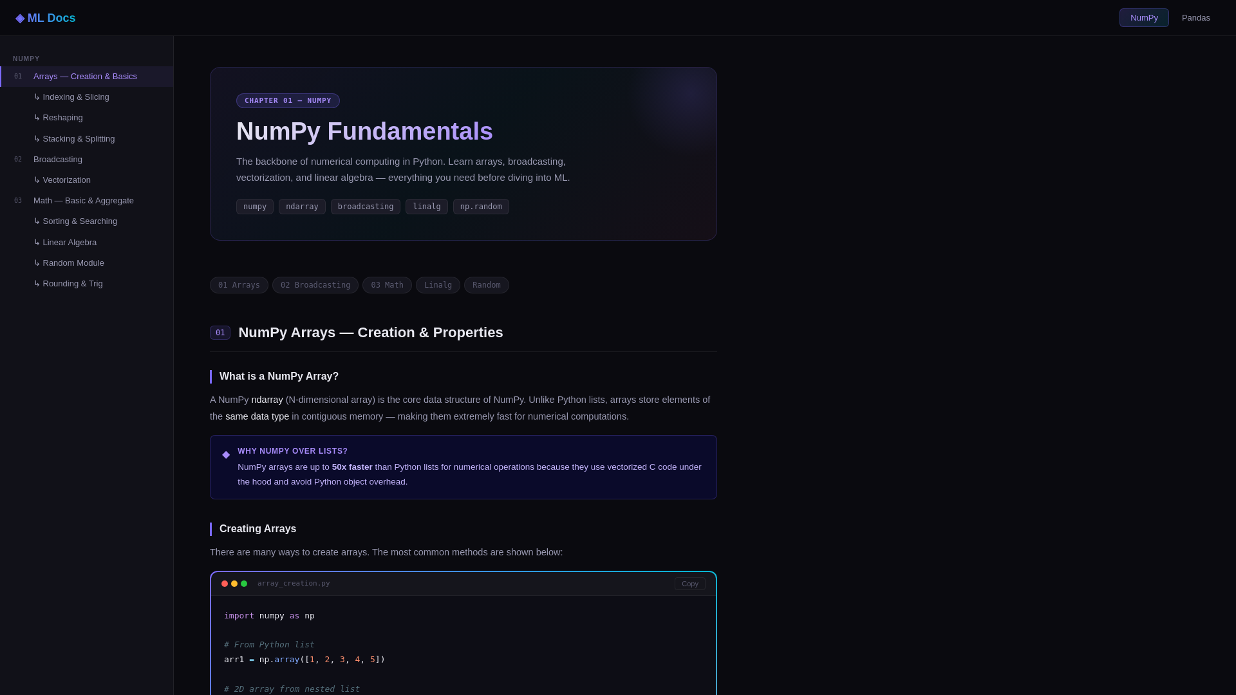Open the ML Docs home logo
Viewport: 1236px width, 695px height.
46,18
